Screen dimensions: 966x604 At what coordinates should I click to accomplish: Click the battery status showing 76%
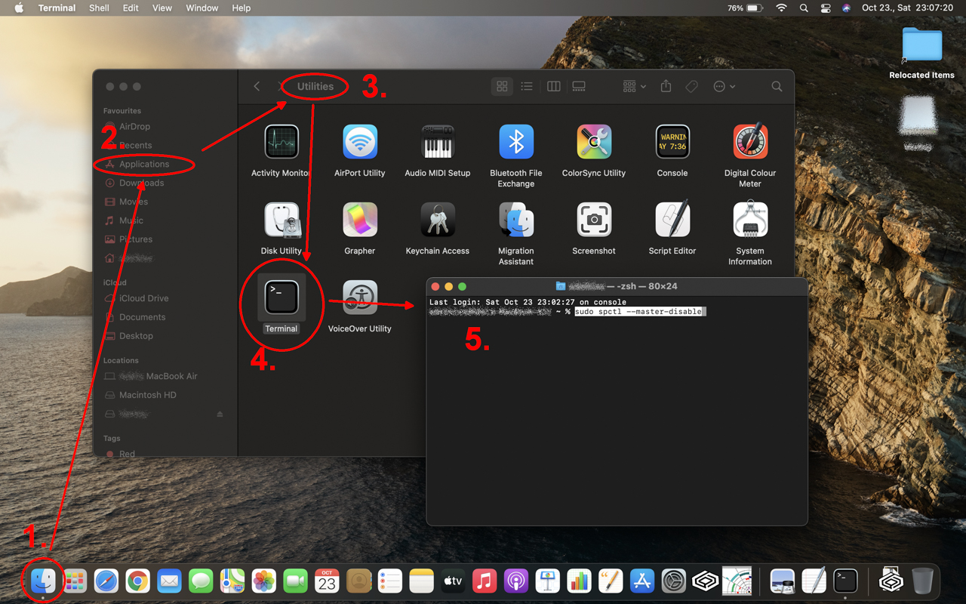(x=746, y=8)
